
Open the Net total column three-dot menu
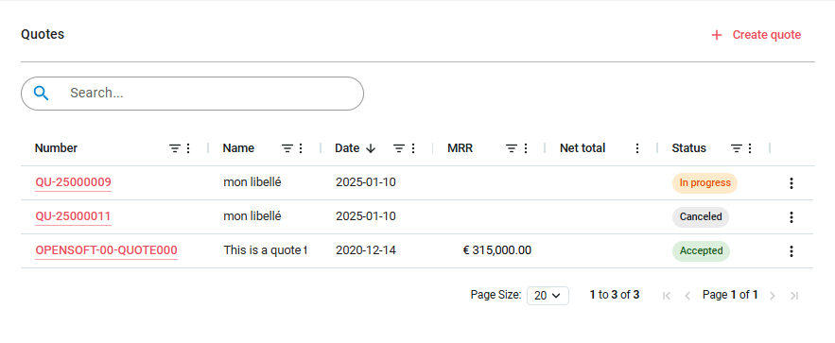tap(637, 148)
